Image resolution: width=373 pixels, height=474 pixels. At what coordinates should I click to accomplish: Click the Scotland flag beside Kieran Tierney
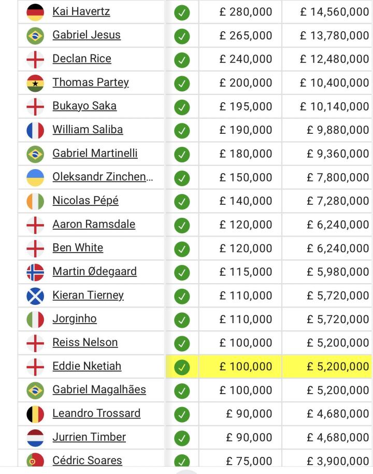coord(35,296)
